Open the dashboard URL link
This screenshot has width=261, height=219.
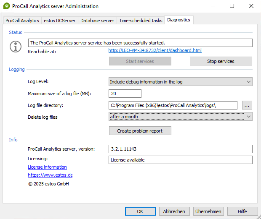154,51
